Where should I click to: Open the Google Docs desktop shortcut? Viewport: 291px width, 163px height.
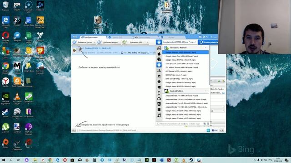click(x=29, y=21)
